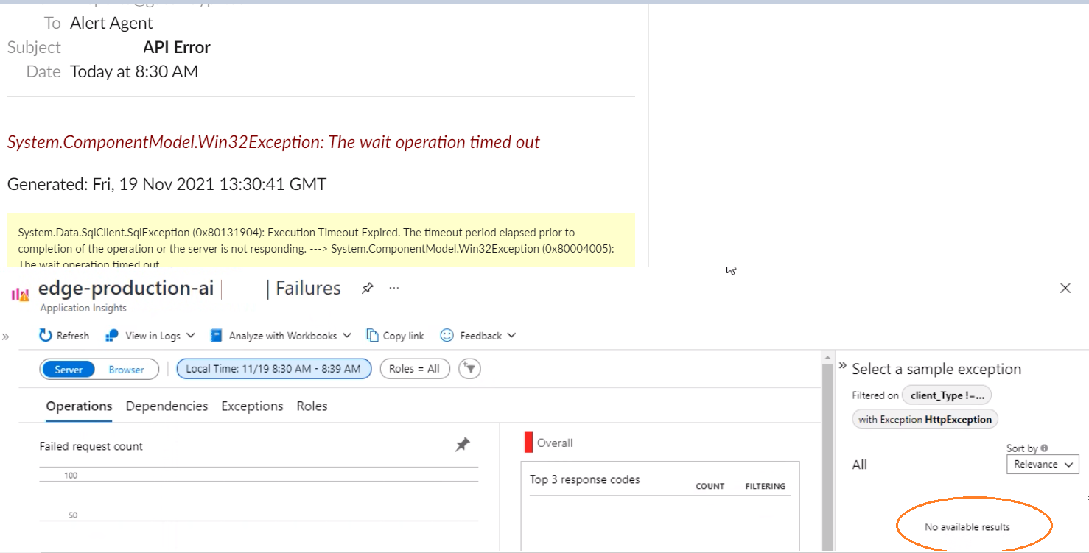Click the FILTERING column header
The image size is (1089, 553).
point(765,487)
